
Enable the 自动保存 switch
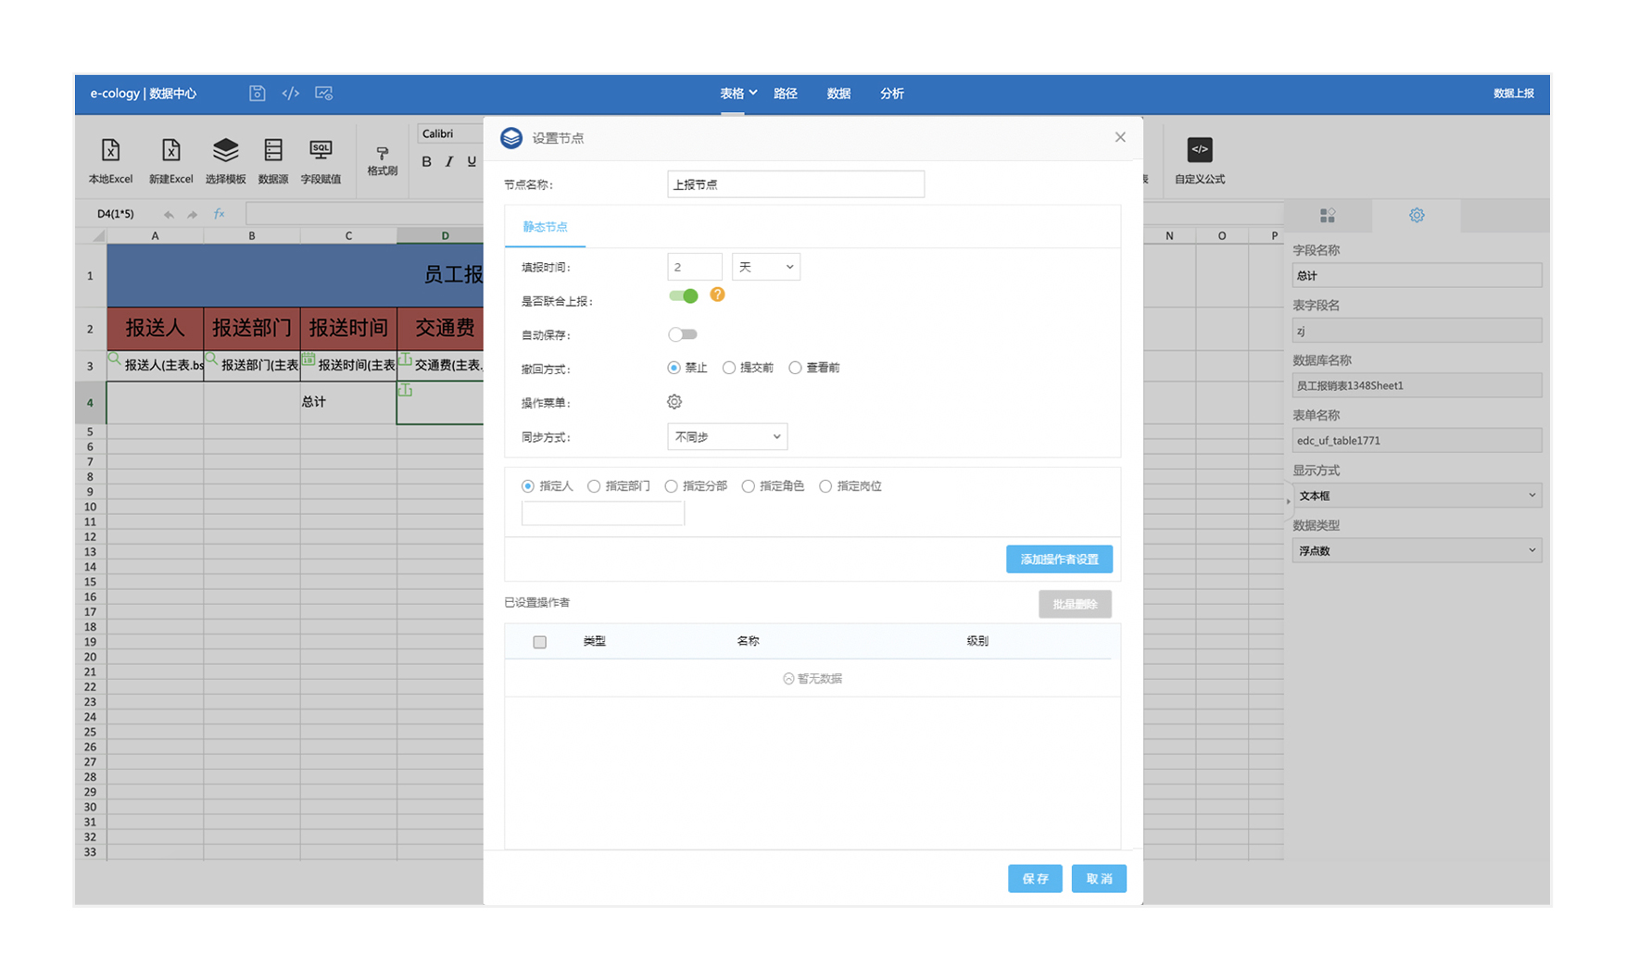click(x=683, y=334)
